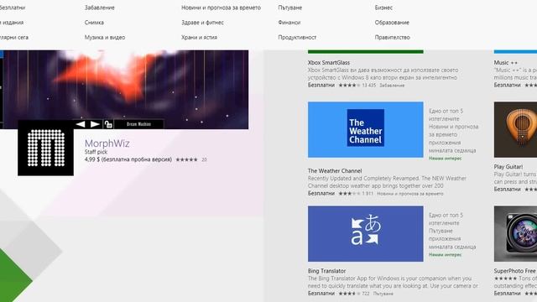Go to the Образование category
This screenshot has width=537, height=302.
coord(392,23)
